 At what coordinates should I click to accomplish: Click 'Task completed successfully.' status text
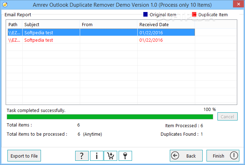pos(36,111)
